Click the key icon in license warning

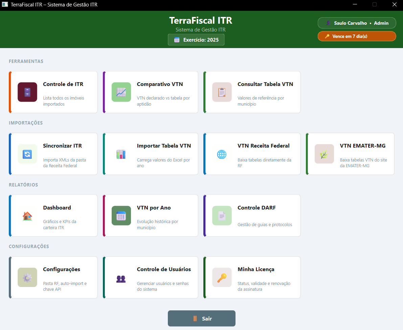(327, 36)
